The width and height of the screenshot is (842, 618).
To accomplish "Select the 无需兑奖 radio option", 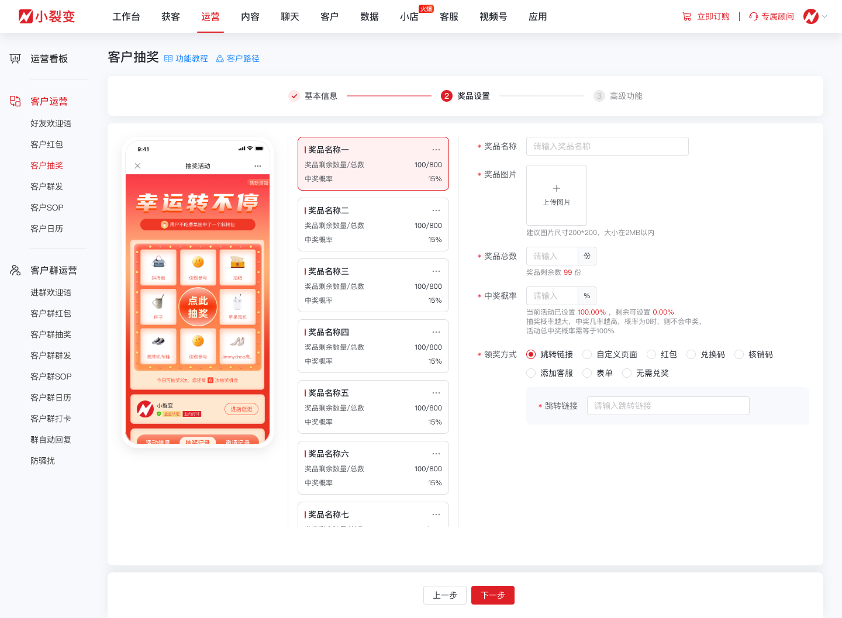I will tap(627, 373).
